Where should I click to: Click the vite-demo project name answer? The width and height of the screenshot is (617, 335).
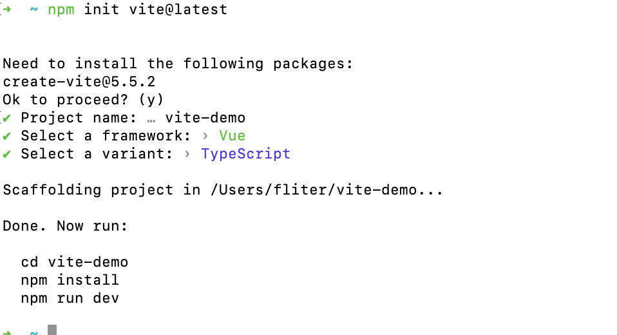[x=205, y=118]
